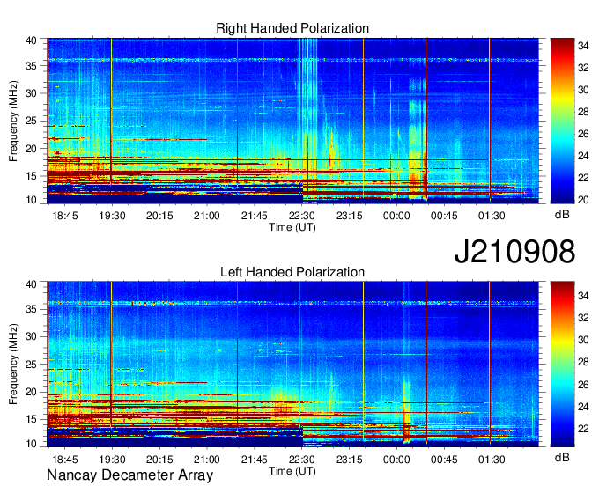Click the 18:45 time tick of Right Handed plot
The height and width of the screenshot is (486, 599).
[64, 216]
